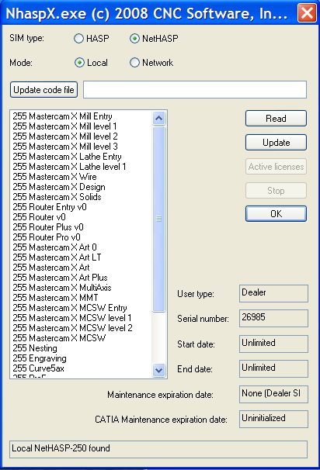320x470 pixels.
Task: Select '255 Mastercam X MCSW Entry' row
Action: point(81,308)
